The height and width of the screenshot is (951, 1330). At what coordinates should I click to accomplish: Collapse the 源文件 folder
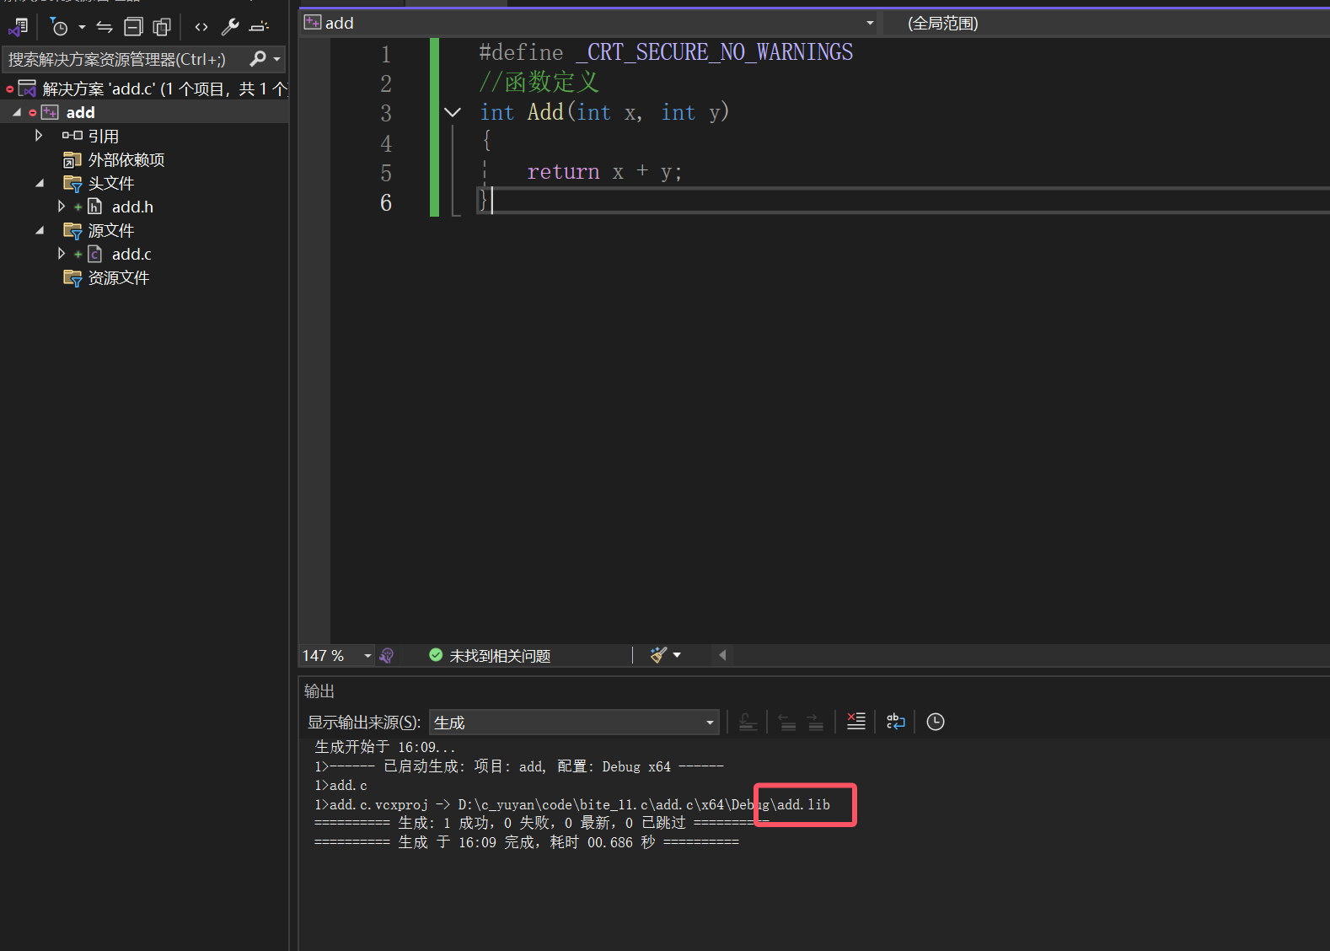pos(40,230)
